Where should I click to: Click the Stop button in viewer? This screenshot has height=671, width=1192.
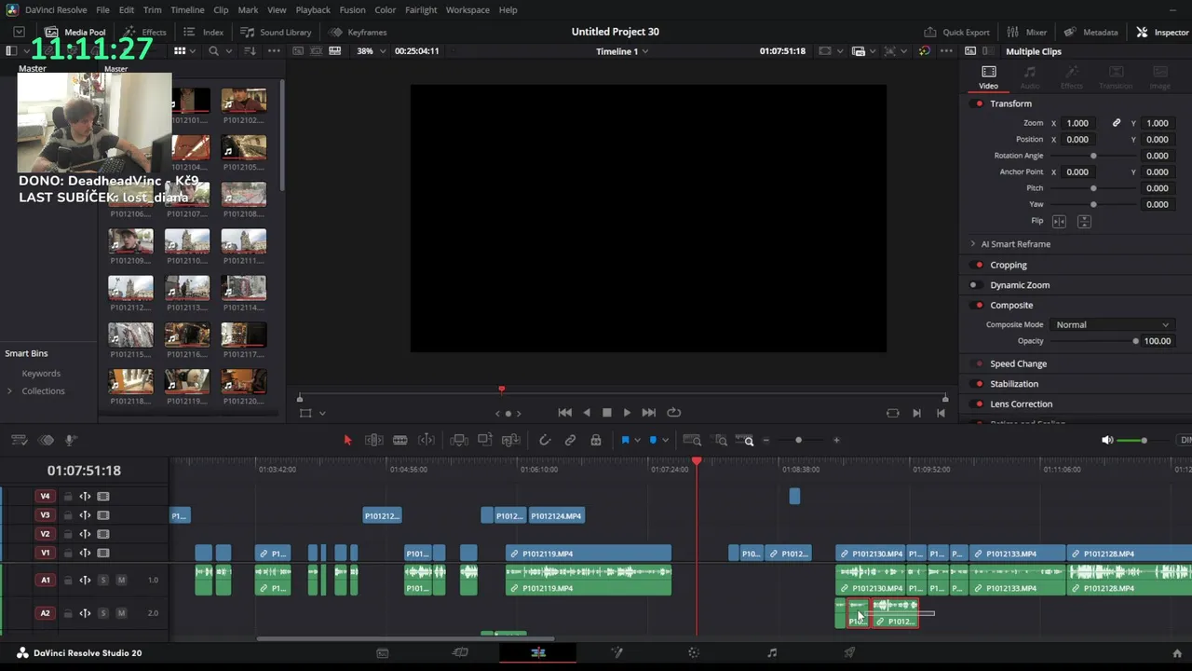coord(606,413)
